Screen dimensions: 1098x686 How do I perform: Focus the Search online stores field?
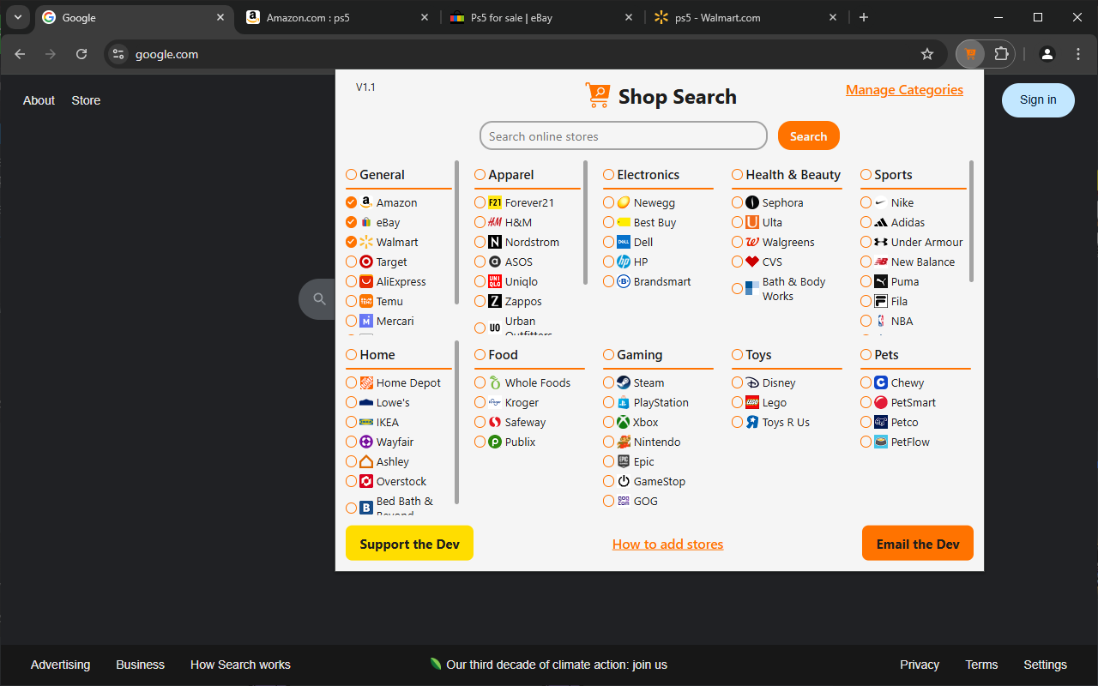pos(624,135)
